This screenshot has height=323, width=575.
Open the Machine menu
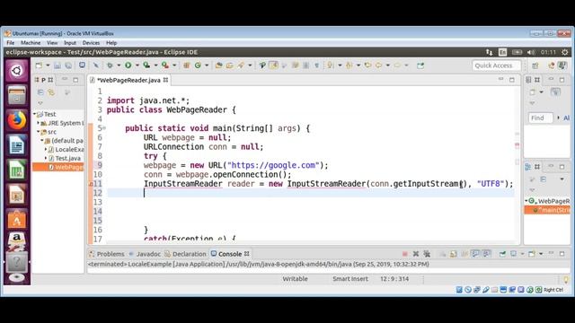tap(31, 43)
